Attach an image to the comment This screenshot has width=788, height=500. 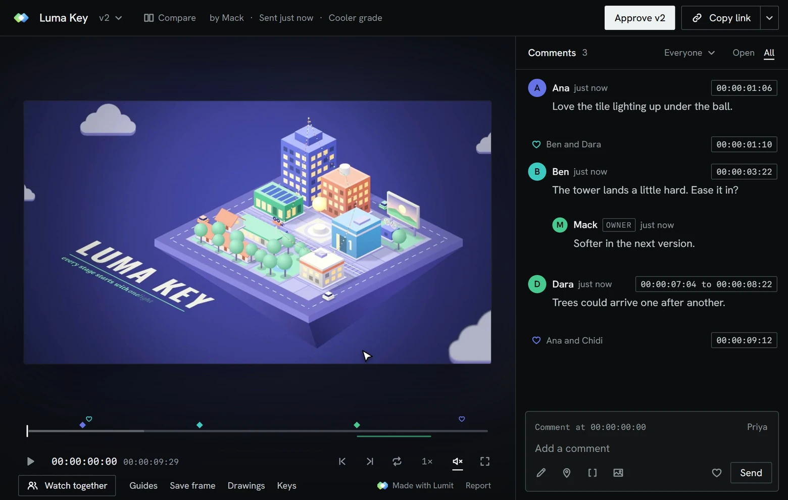618,473
